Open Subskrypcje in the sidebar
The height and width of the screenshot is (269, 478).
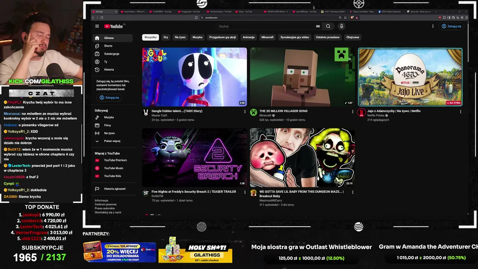tap(112, 54)
